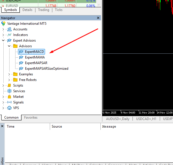
Task: Select the Common tab in Navigator
Action: (11, 117)
